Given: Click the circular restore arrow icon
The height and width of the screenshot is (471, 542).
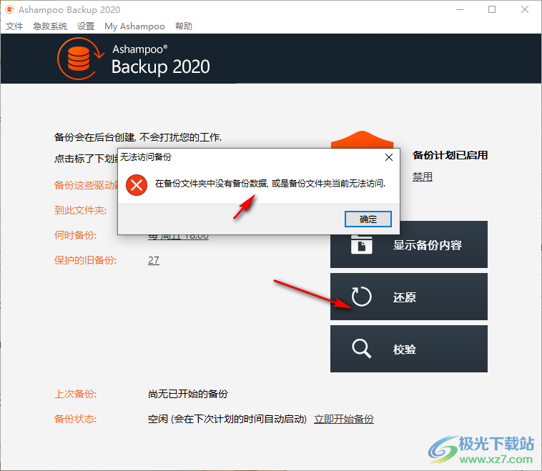Looking at the screenshot, I should [x=362, y=297].
